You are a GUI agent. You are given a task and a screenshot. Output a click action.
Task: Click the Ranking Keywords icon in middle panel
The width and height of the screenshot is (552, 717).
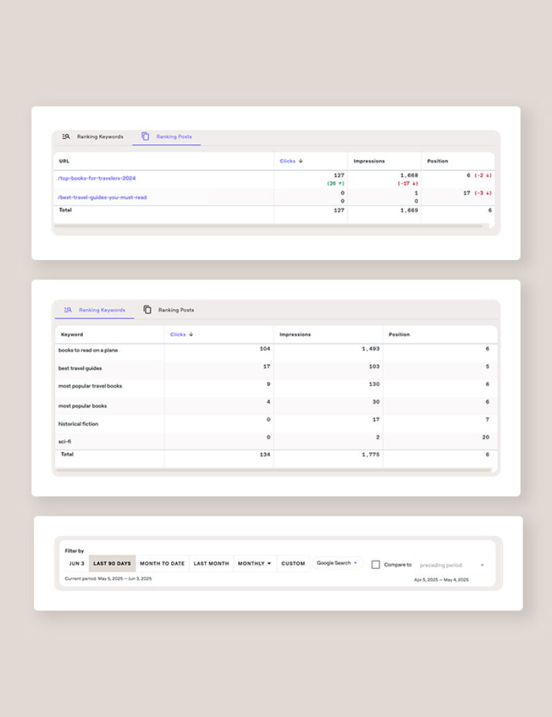click(x=68, y=310)
